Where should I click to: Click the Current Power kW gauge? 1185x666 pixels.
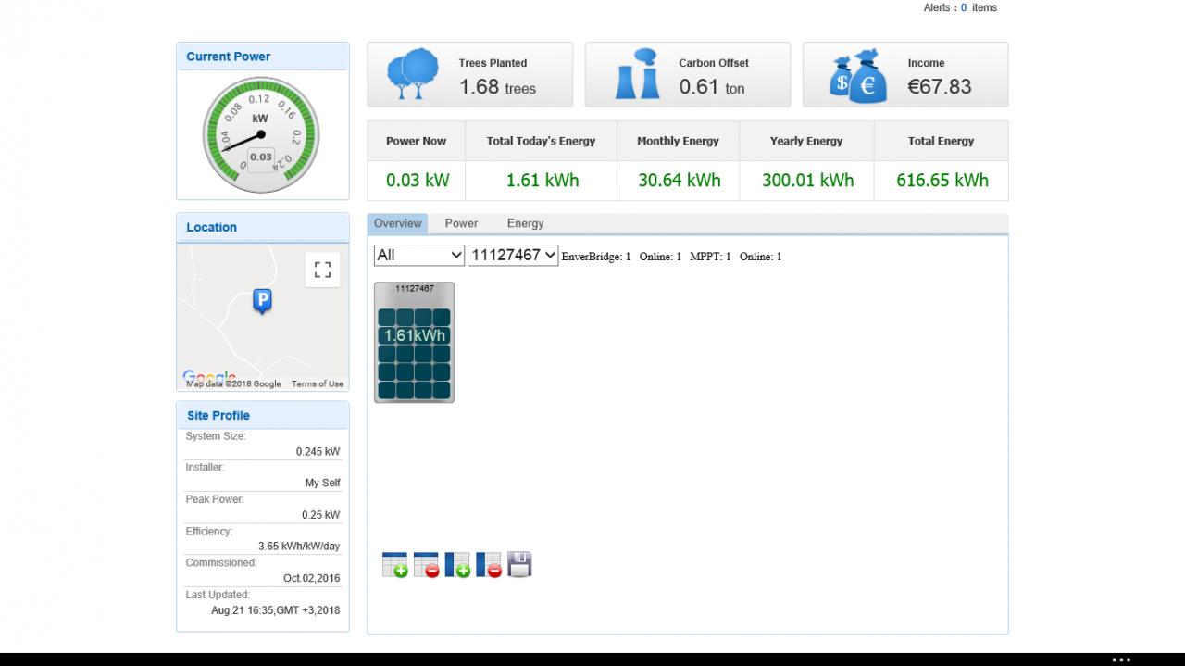click(261, 135)
